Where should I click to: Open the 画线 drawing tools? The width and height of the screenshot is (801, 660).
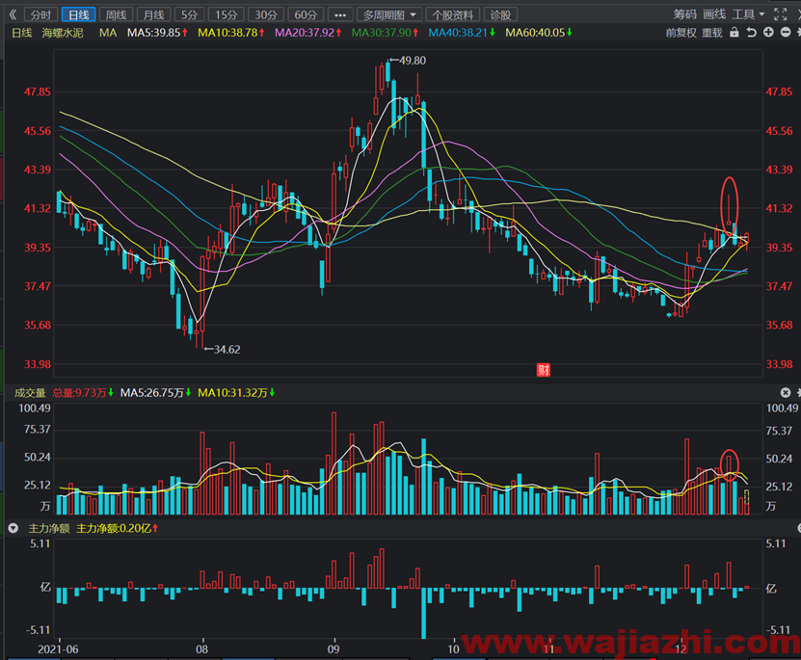[x=714, y=14]
